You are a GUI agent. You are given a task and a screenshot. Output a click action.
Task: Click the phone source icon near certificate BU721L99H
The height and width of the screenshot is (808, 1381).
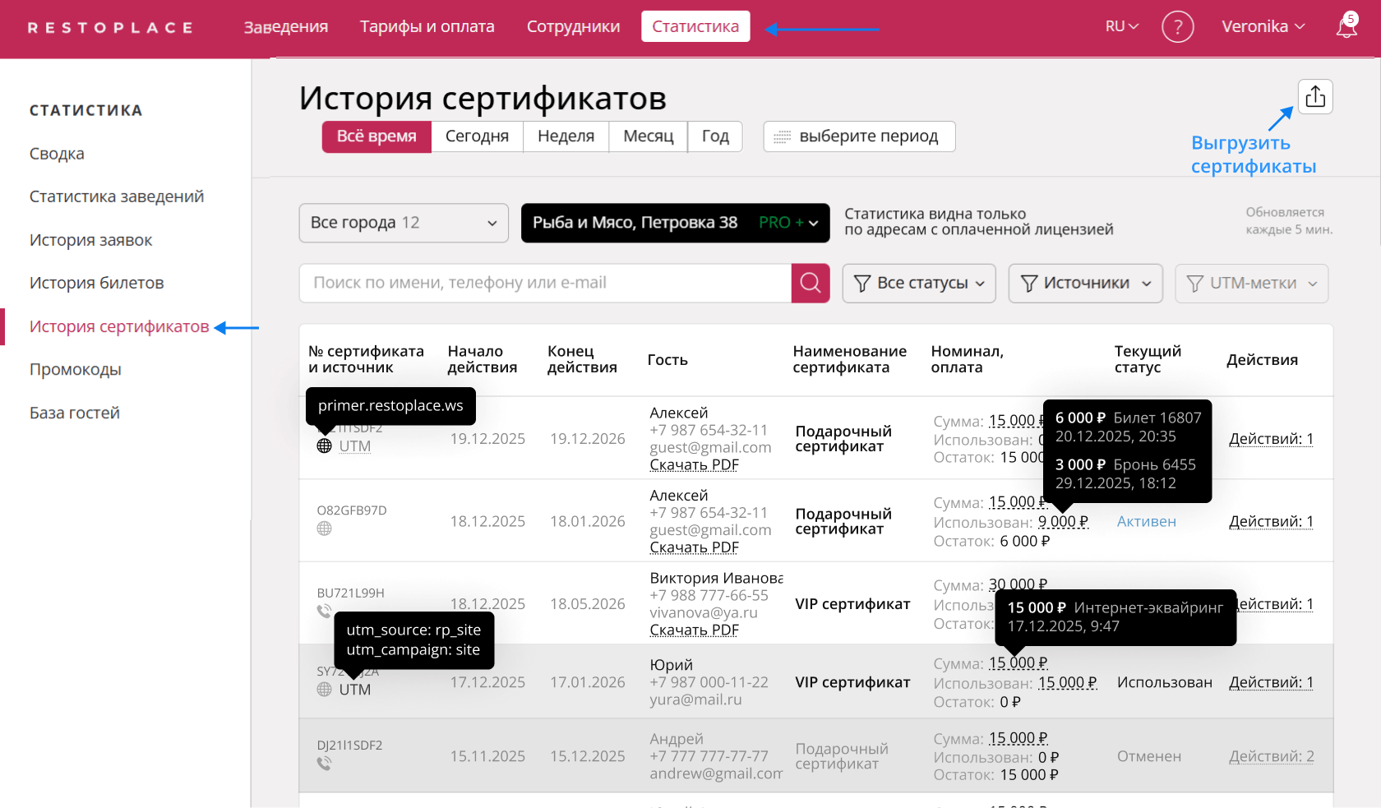coord(324,612)
